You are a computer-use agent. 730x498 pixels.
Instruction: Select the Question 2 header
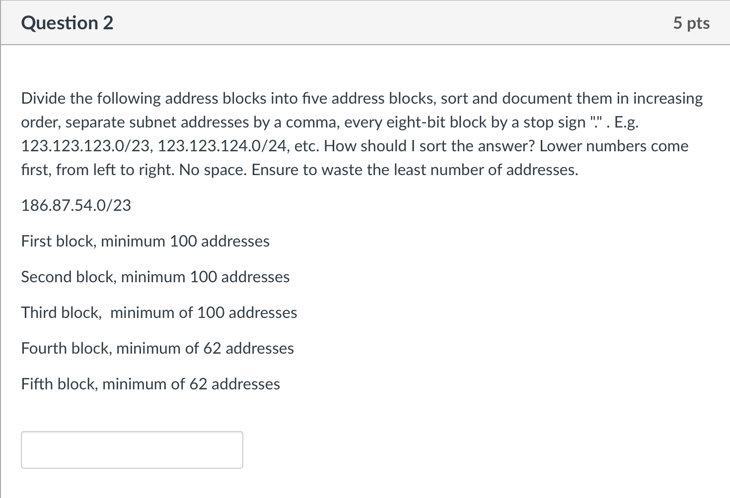67,23
